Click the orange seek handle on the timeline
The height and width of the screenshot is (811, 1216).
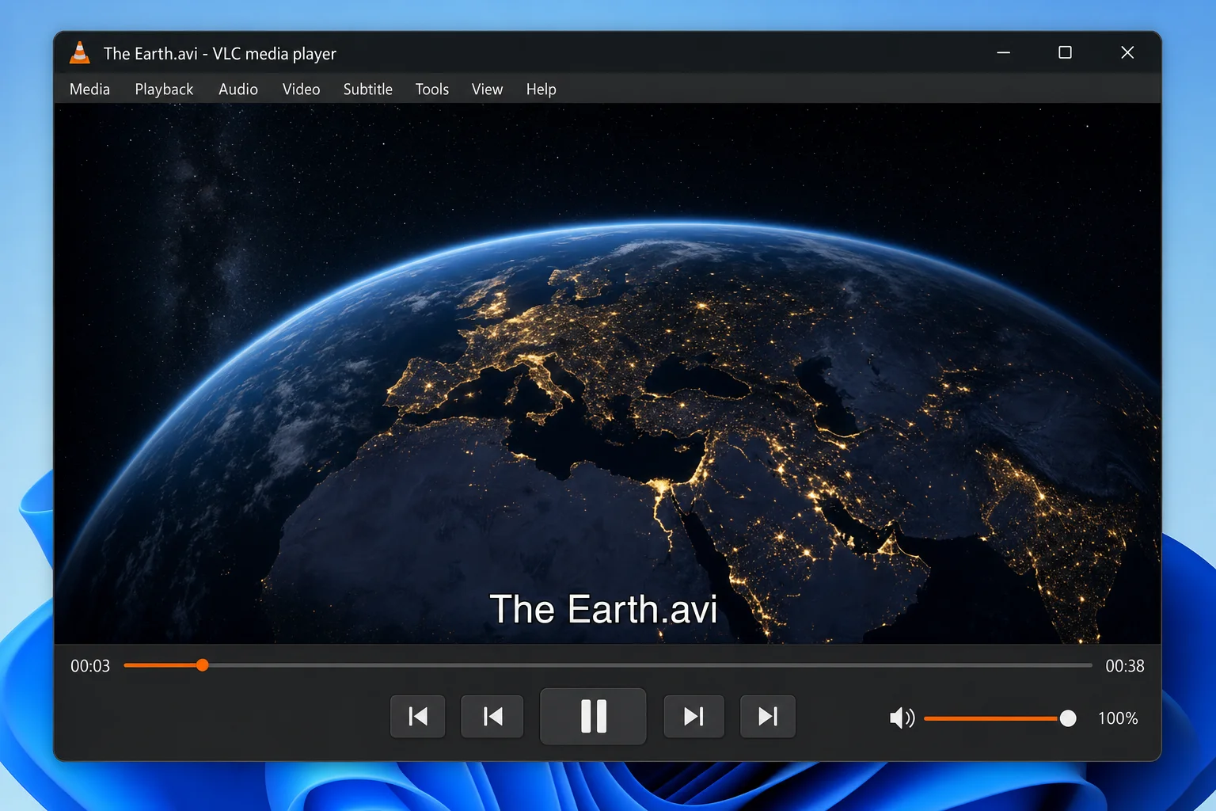click(x=203, y=665)
